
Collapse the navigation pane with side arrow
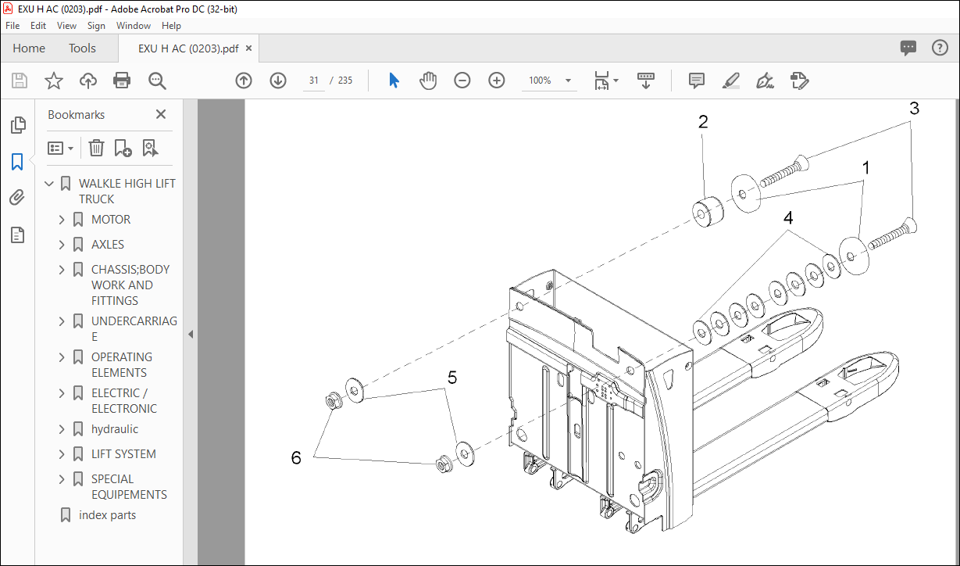coord(191,334)
